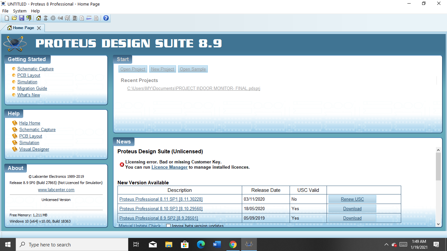The height and width of the screenshot is (251, 447).
Task: Click News panel scrollbar down arrow
Action: (x=438, y=224)
